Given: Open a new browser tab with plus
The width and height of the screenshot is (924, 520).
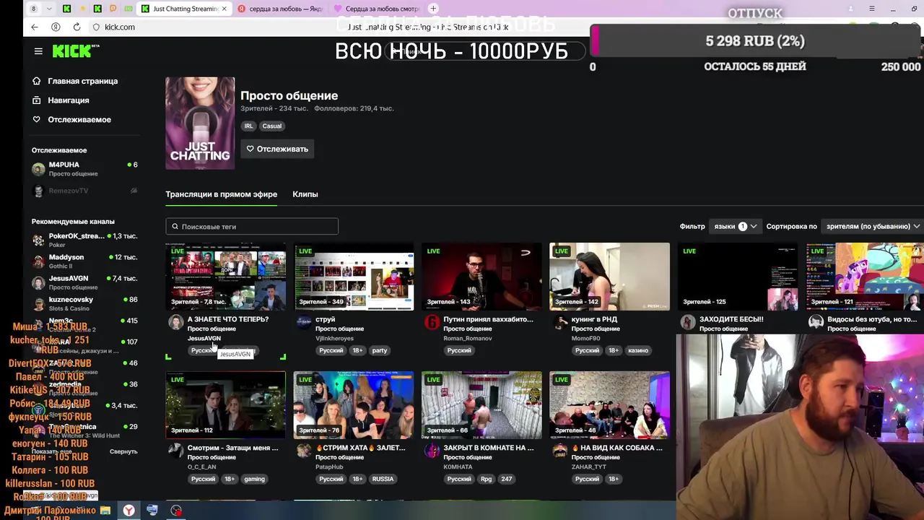Looking at the screenshot, I should click(433, 9).
